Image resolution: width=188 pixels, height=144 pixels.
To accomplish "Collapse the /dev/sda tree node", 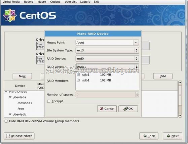I will (x=10, y=97).
